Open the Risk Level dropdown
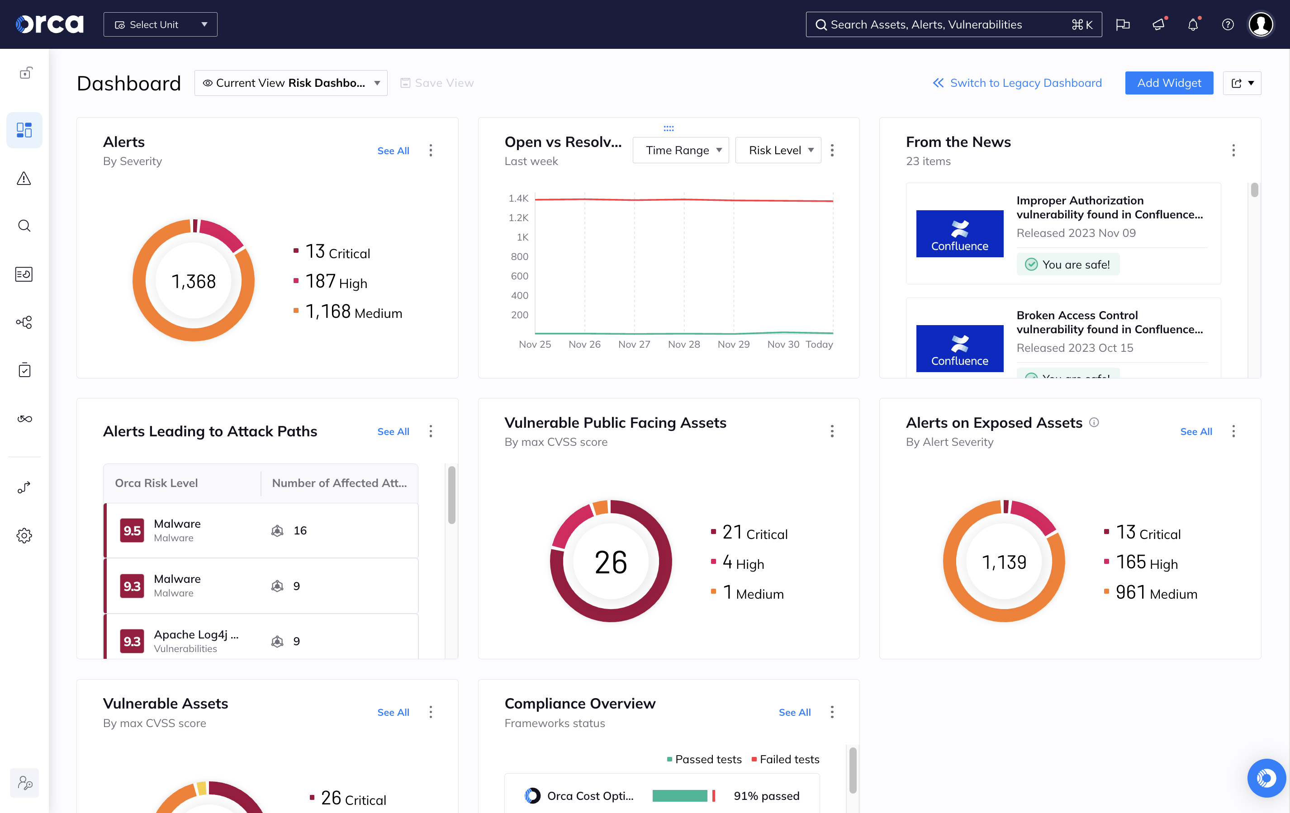This screenshot has width=1290, height=813. (778, 151)
